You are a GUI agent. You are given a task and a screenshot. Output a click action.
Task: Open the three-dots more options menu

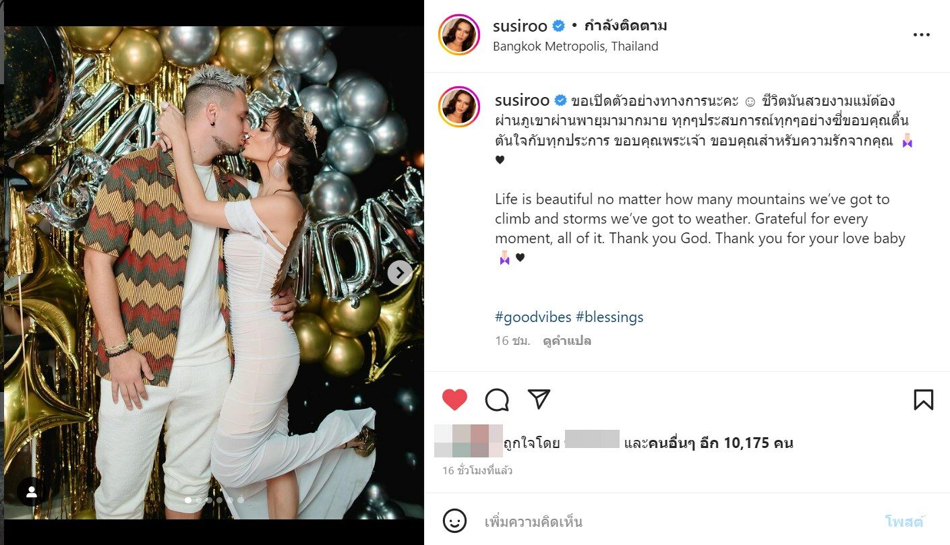click(921, 35)
